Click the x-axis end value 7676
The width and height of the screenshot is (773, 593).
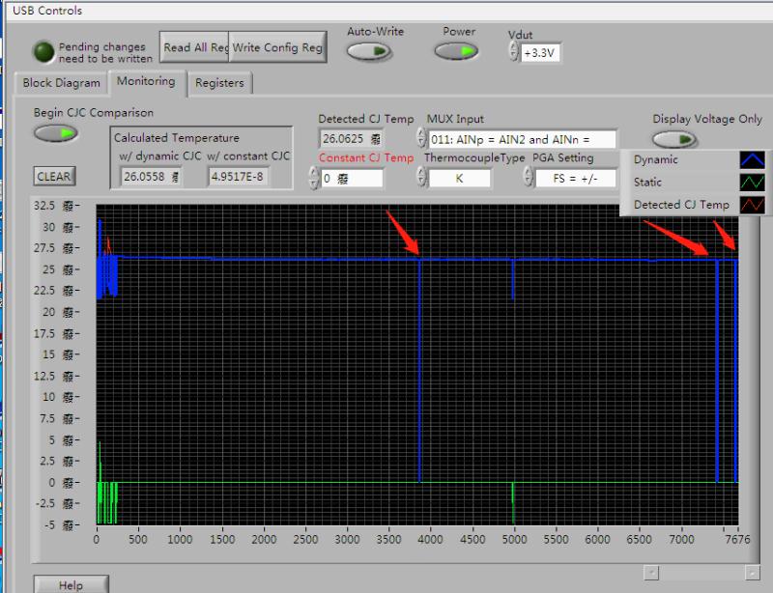pyautogui.click(x=737, y=539)
